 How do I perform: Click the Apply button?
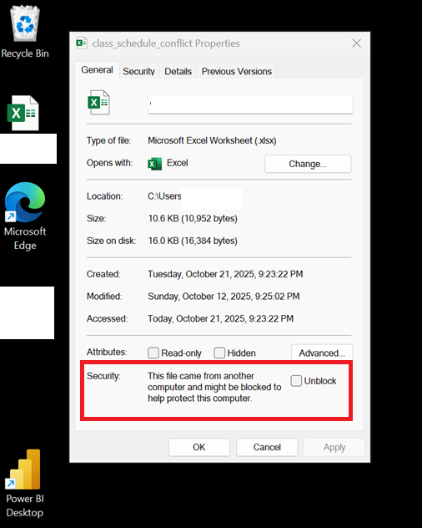[334, 447]
